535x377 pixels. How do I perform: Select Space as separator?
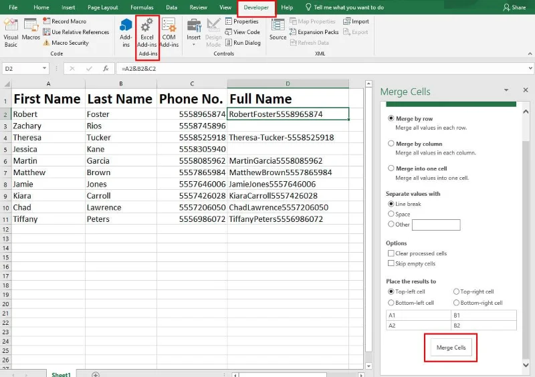click(391, 214)
